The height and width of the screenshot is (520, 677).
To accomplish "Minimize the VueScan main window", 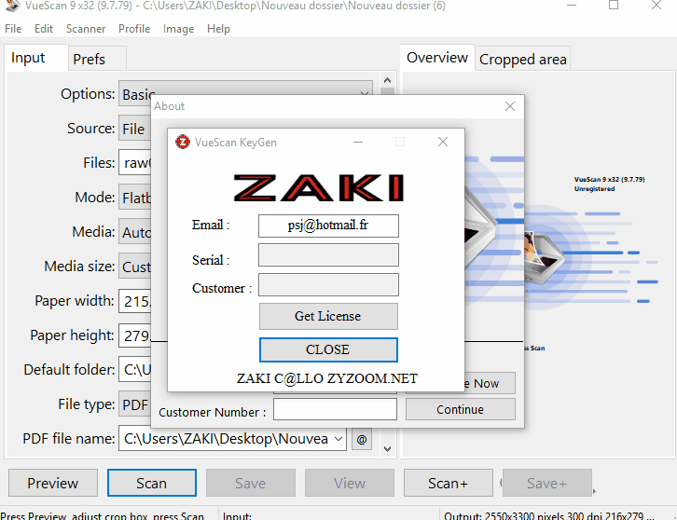I will [x=572, y=6].
